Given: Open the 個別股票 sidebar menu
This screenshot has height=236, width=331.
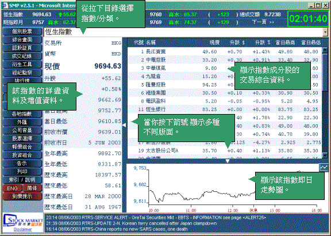Looking at the screenshot, I should coord(22,32).
